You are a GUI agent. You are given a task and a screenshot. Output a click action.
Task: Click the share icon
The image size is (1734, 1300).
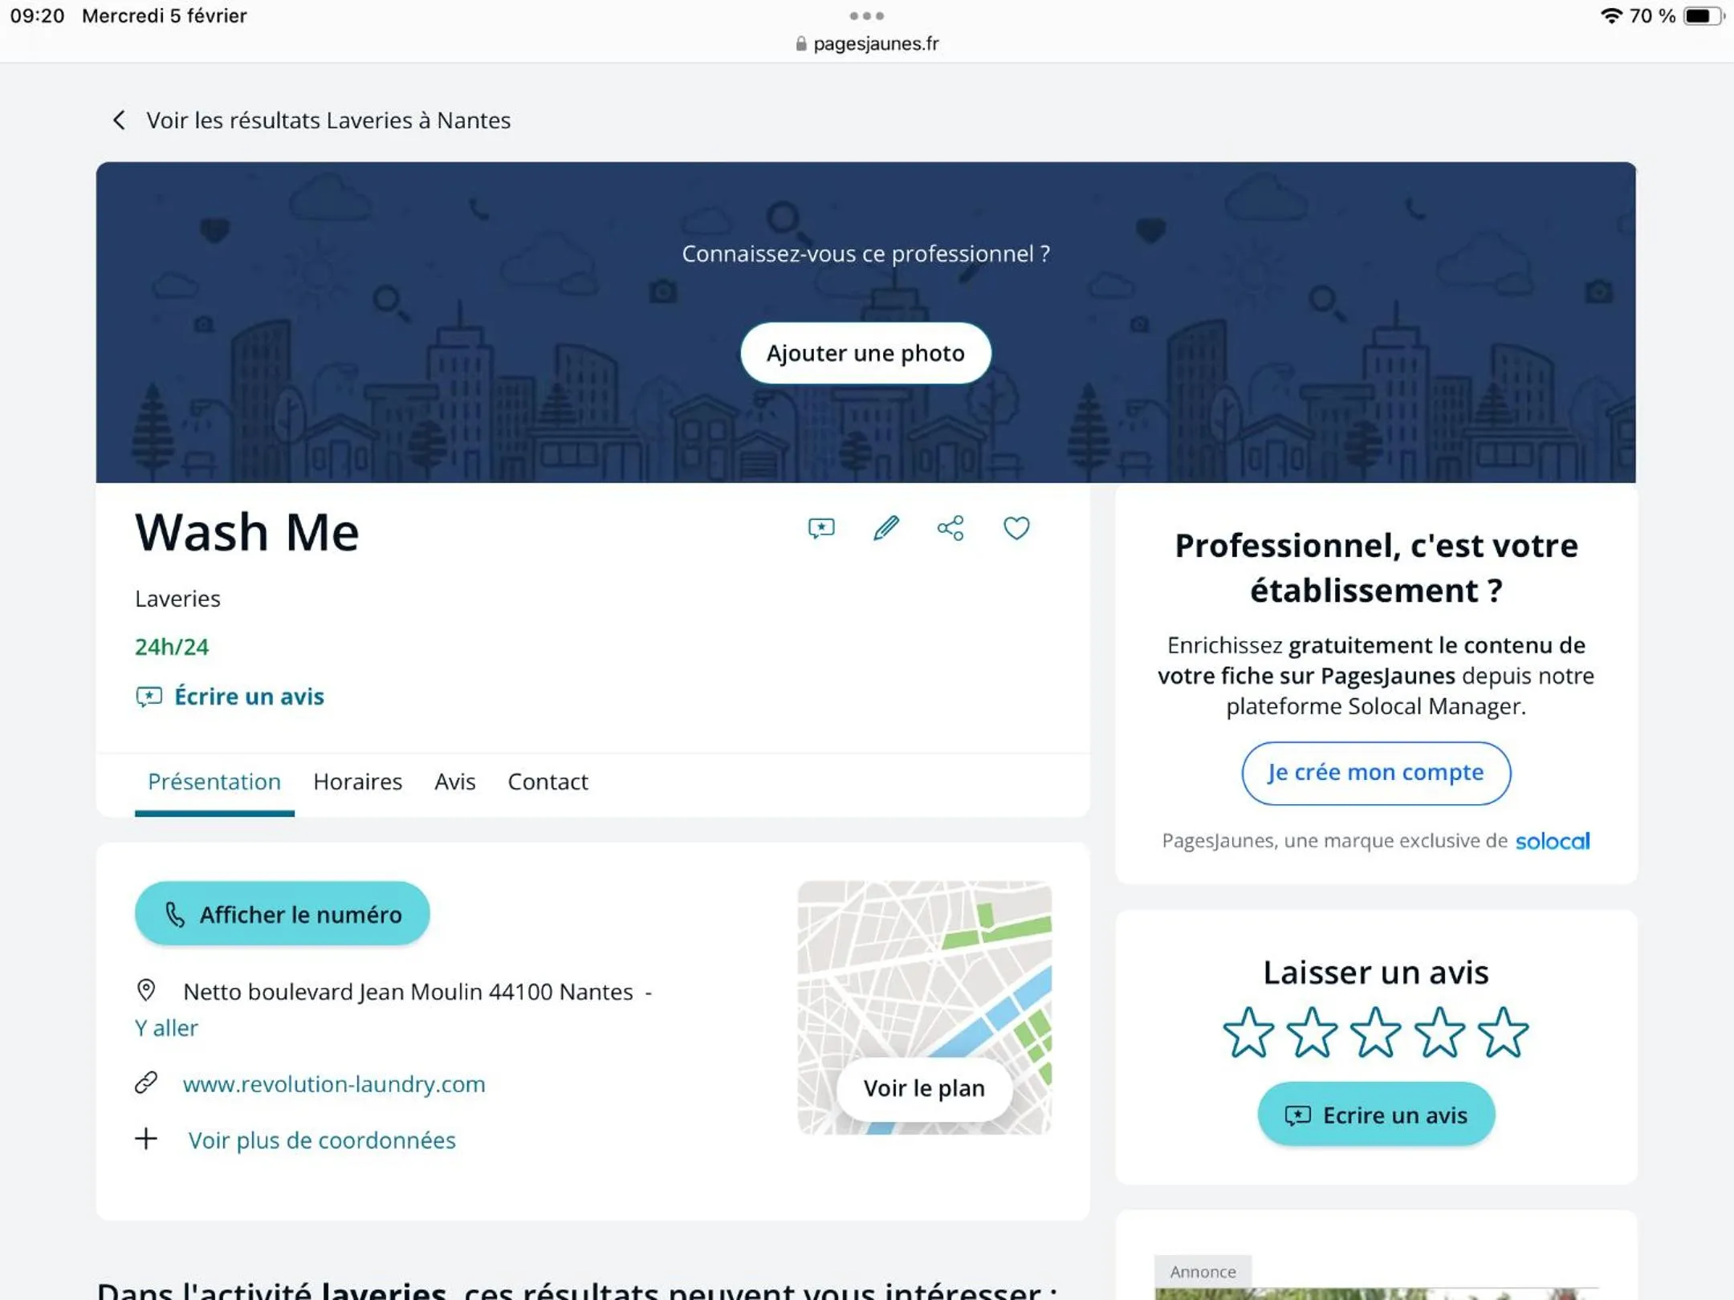click(x=950, y=528)
